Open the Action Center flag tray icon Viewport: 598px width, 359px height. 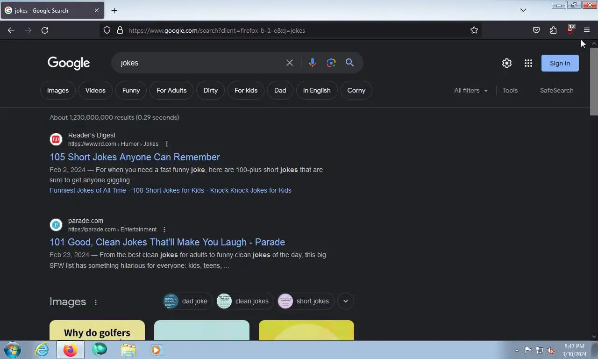point(528,350)
